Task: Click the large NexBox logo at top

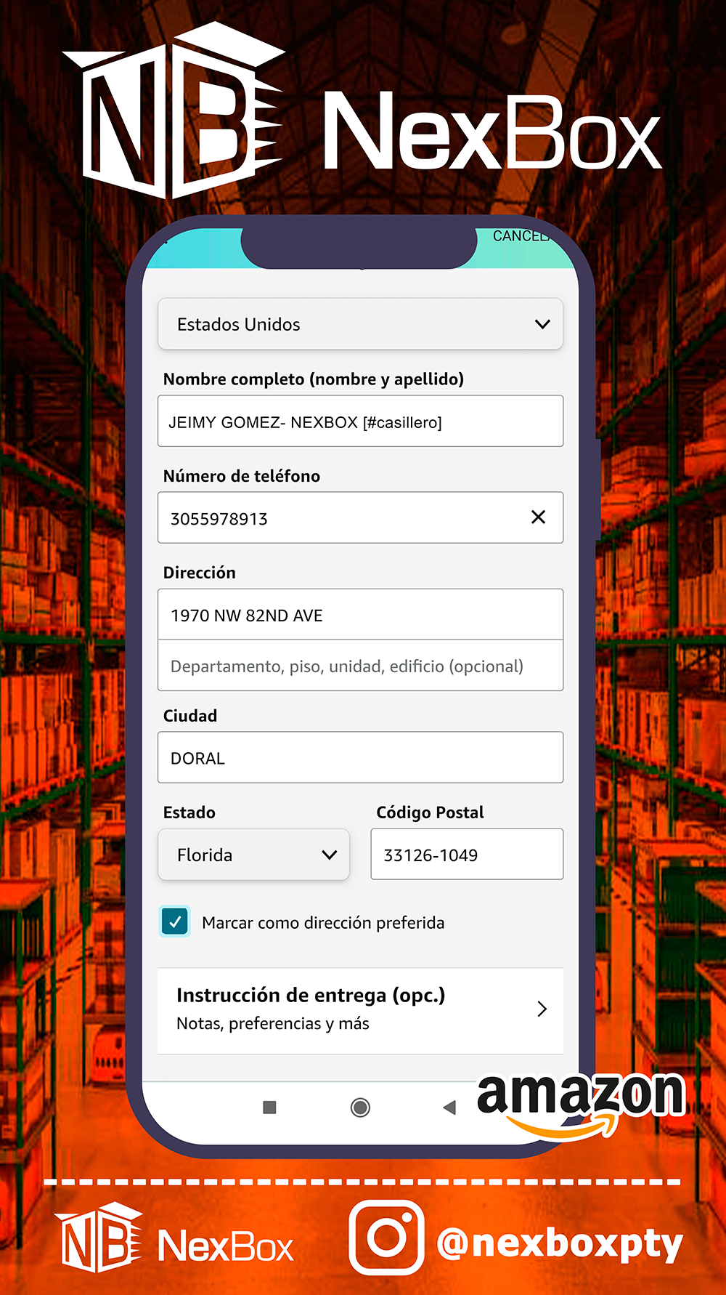Action: click(362, 110)
